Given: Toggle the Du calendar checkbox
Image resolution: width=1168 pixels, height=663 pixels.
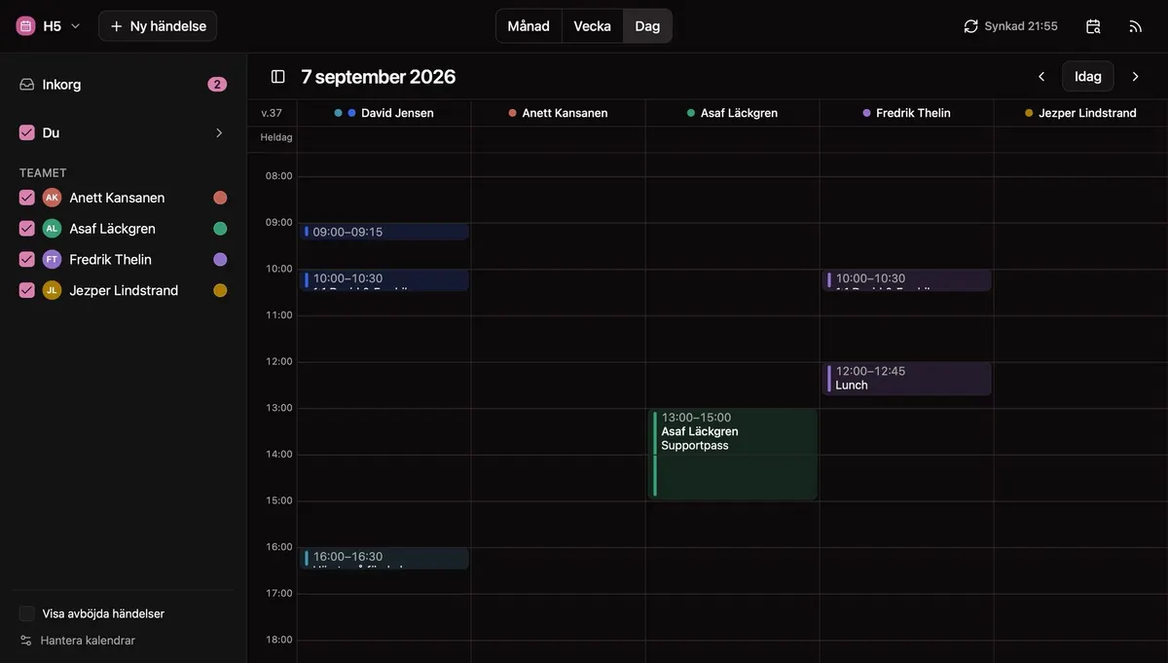Looking at the screenshot, I should pos(27,132).
